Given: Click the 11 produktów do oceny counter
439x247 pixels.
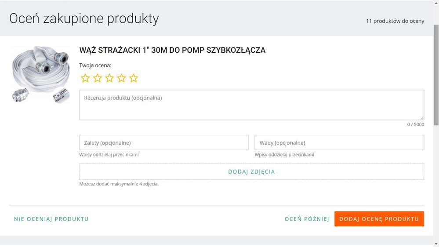Looking at the screenshot, I should click(395, 21).
